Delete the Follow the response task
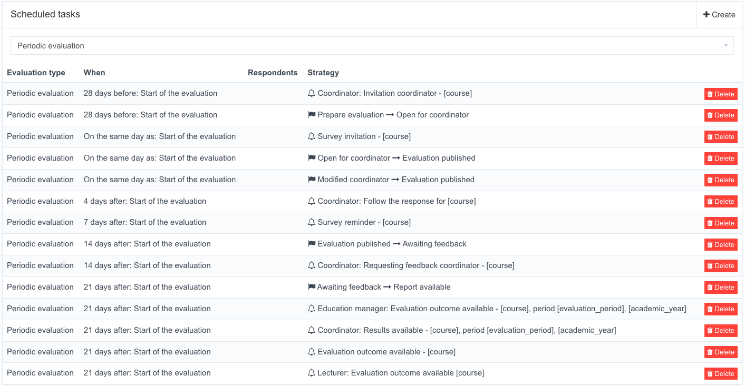Viewport: 745px width, 386px height. (x=721, y=202)
